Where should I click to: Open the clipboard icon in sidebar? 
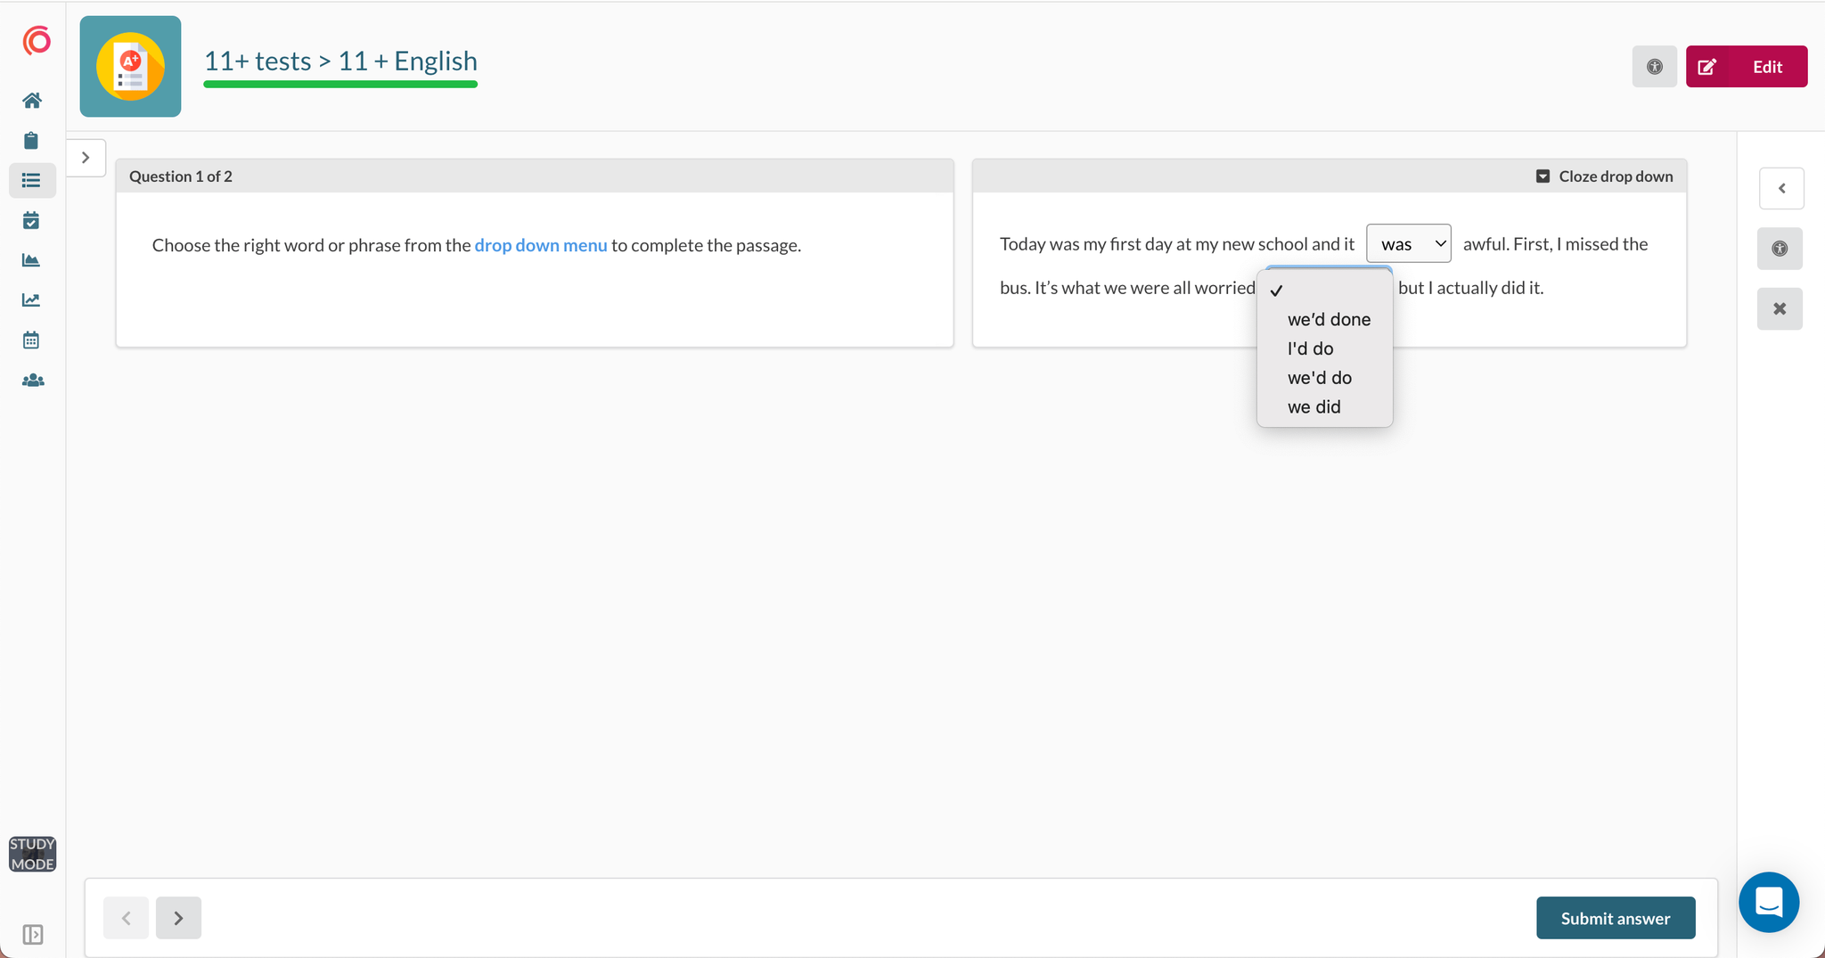32,141
